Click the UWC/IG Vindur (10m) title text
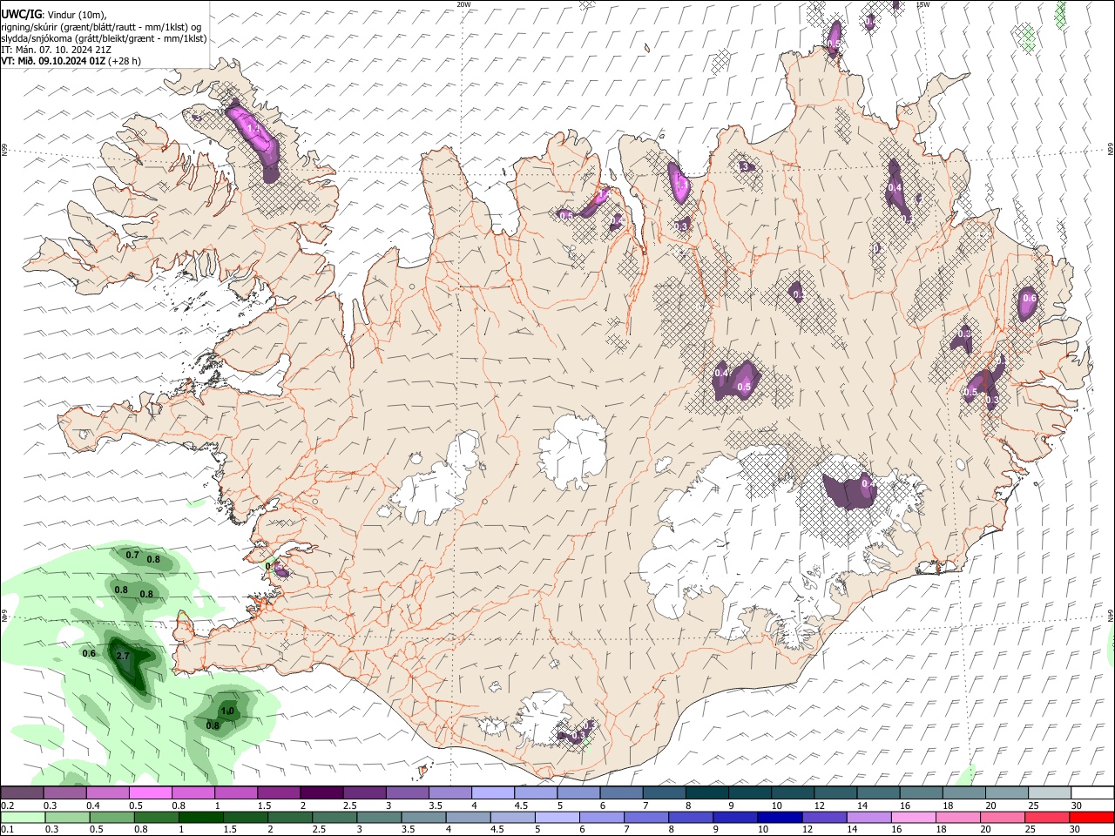Screen dimensions: 1115x836 click(x=54, y=14)
